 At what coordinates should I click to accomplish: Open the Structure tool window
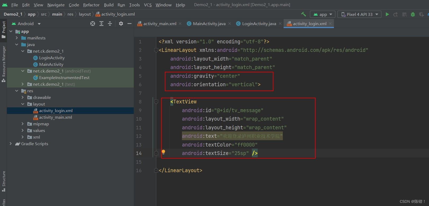tap(3, 181)
